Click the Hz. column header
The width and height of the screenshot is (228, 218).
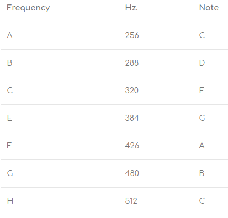131,8
